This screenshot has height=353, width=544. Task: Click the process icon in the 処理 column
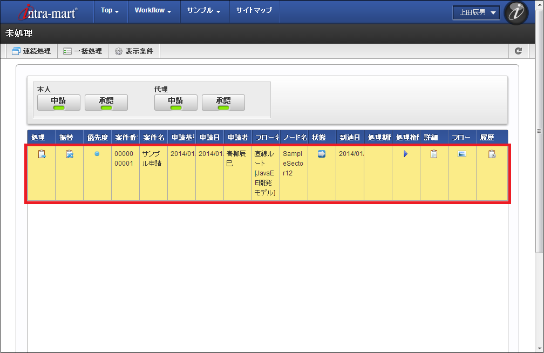pyautogui.click(x=42, y=154)
